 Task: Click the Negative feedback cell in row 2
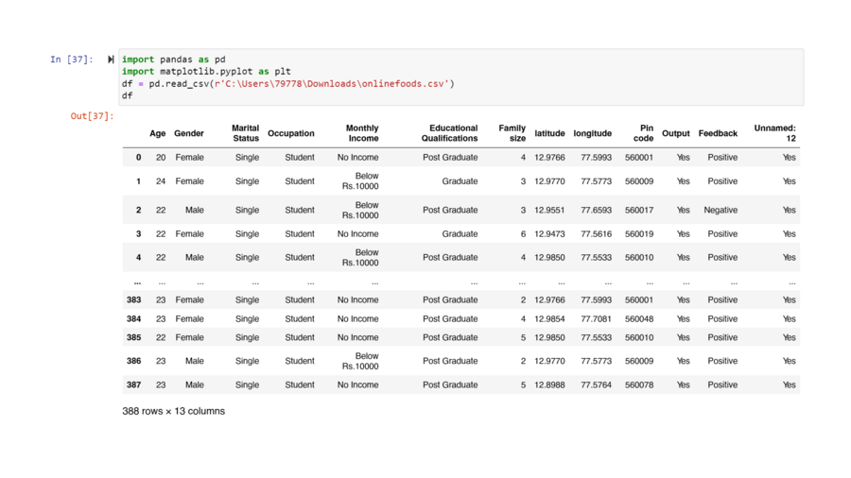tap(721, 211)
